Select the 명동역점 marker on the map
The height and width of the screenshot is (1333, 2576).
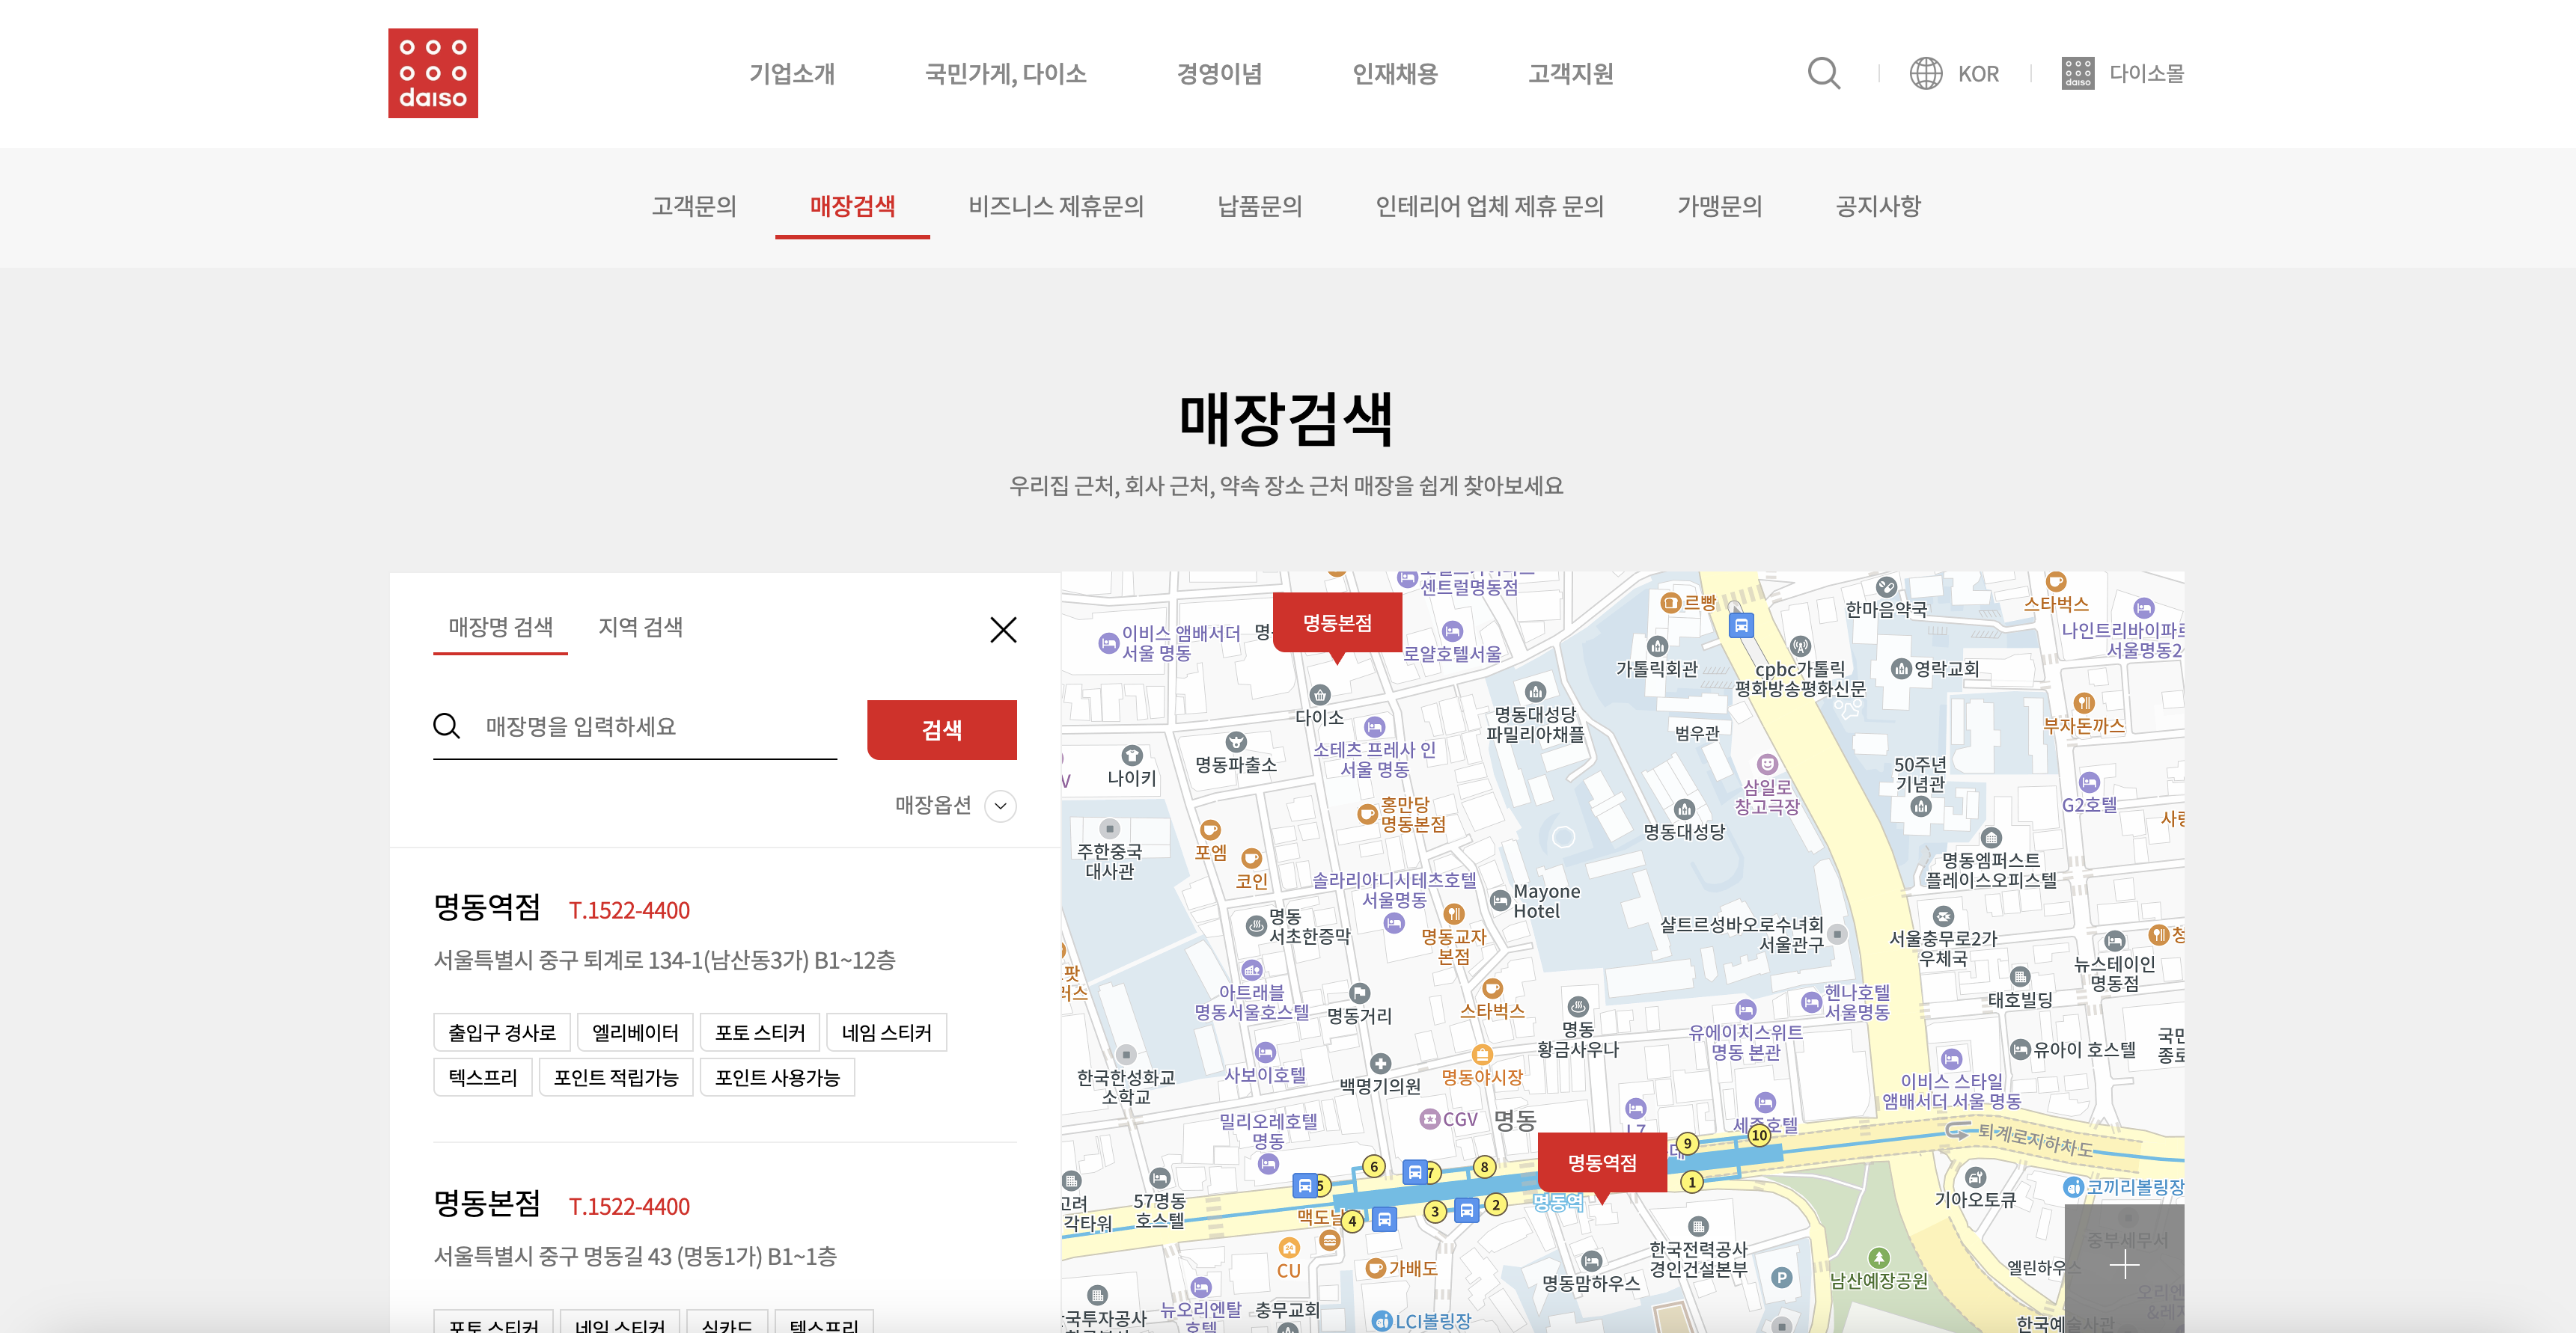tap(1602, 1162)
